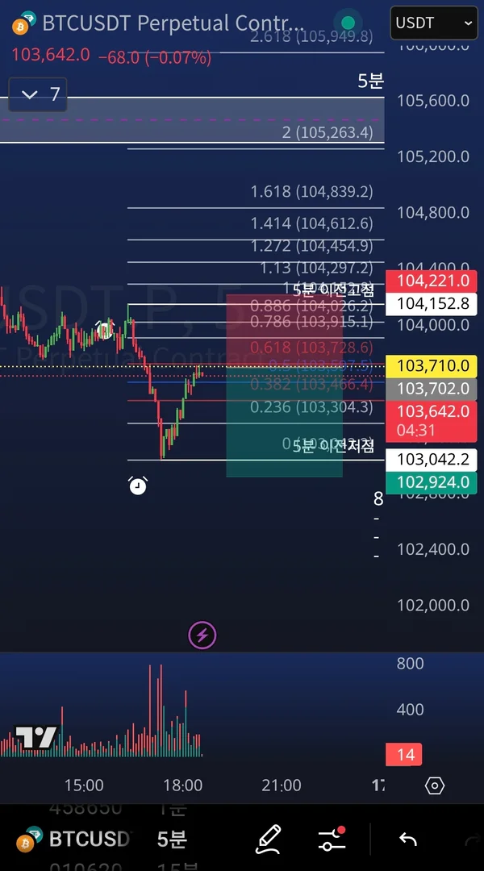Tap the 103,642.0 current price countdown label
The width and height of the screenshot is (484, 871).
click(x=432, y=420)
